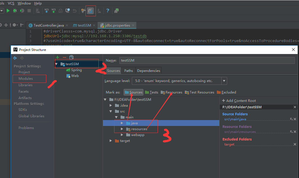Mark folder as Excluded

pyautogui.click(x=226, y=92)
